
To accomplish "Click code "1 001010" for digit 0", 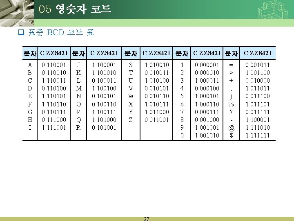I will click(207, 135).
